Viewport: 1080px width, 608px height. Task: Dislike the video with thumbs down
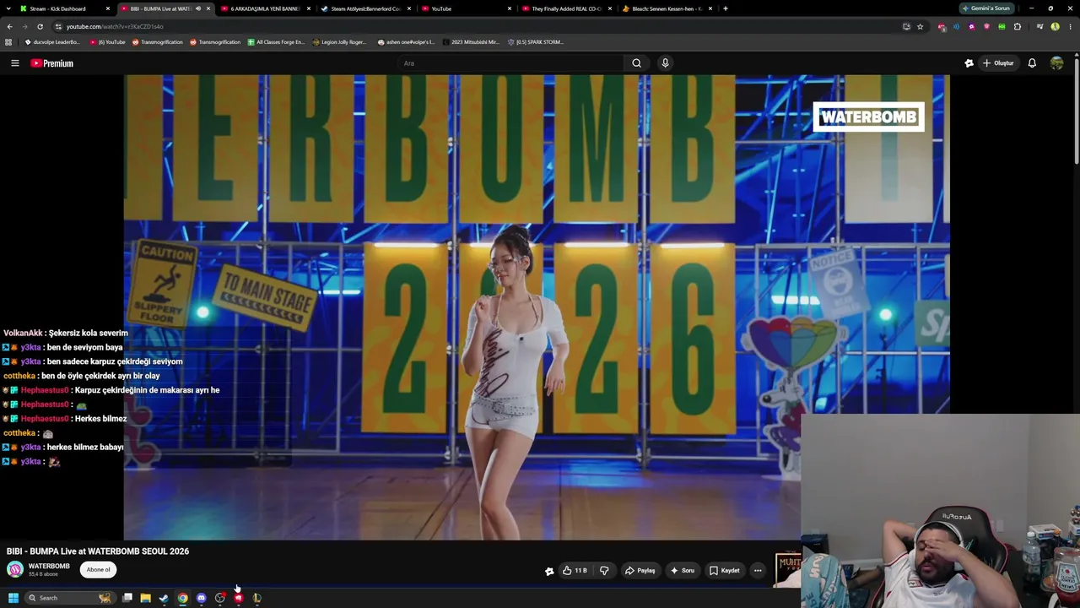[x=604, y=571]
